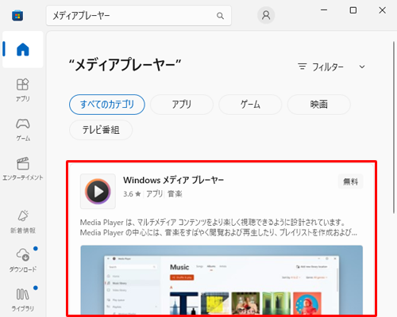Expand the フィルター dropdown chevron
This screenshot has width=397, height=317.
362,67
